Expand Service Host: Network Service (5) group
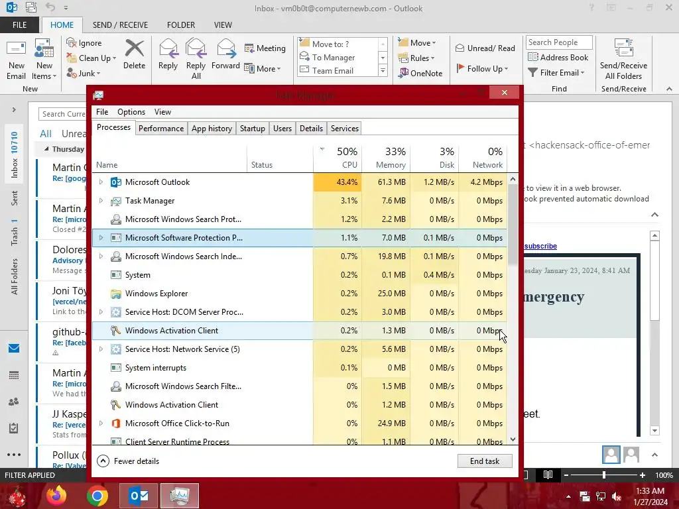The width and height of the screenshot is (679, 509). [x=101, y=349]
